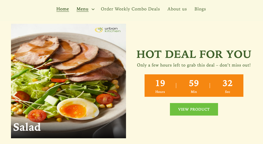Image resolution: width=263 pixels, height=144 pixels.
Task: Click the deal subtitle about hours left
Action: [x=194, y=65]
